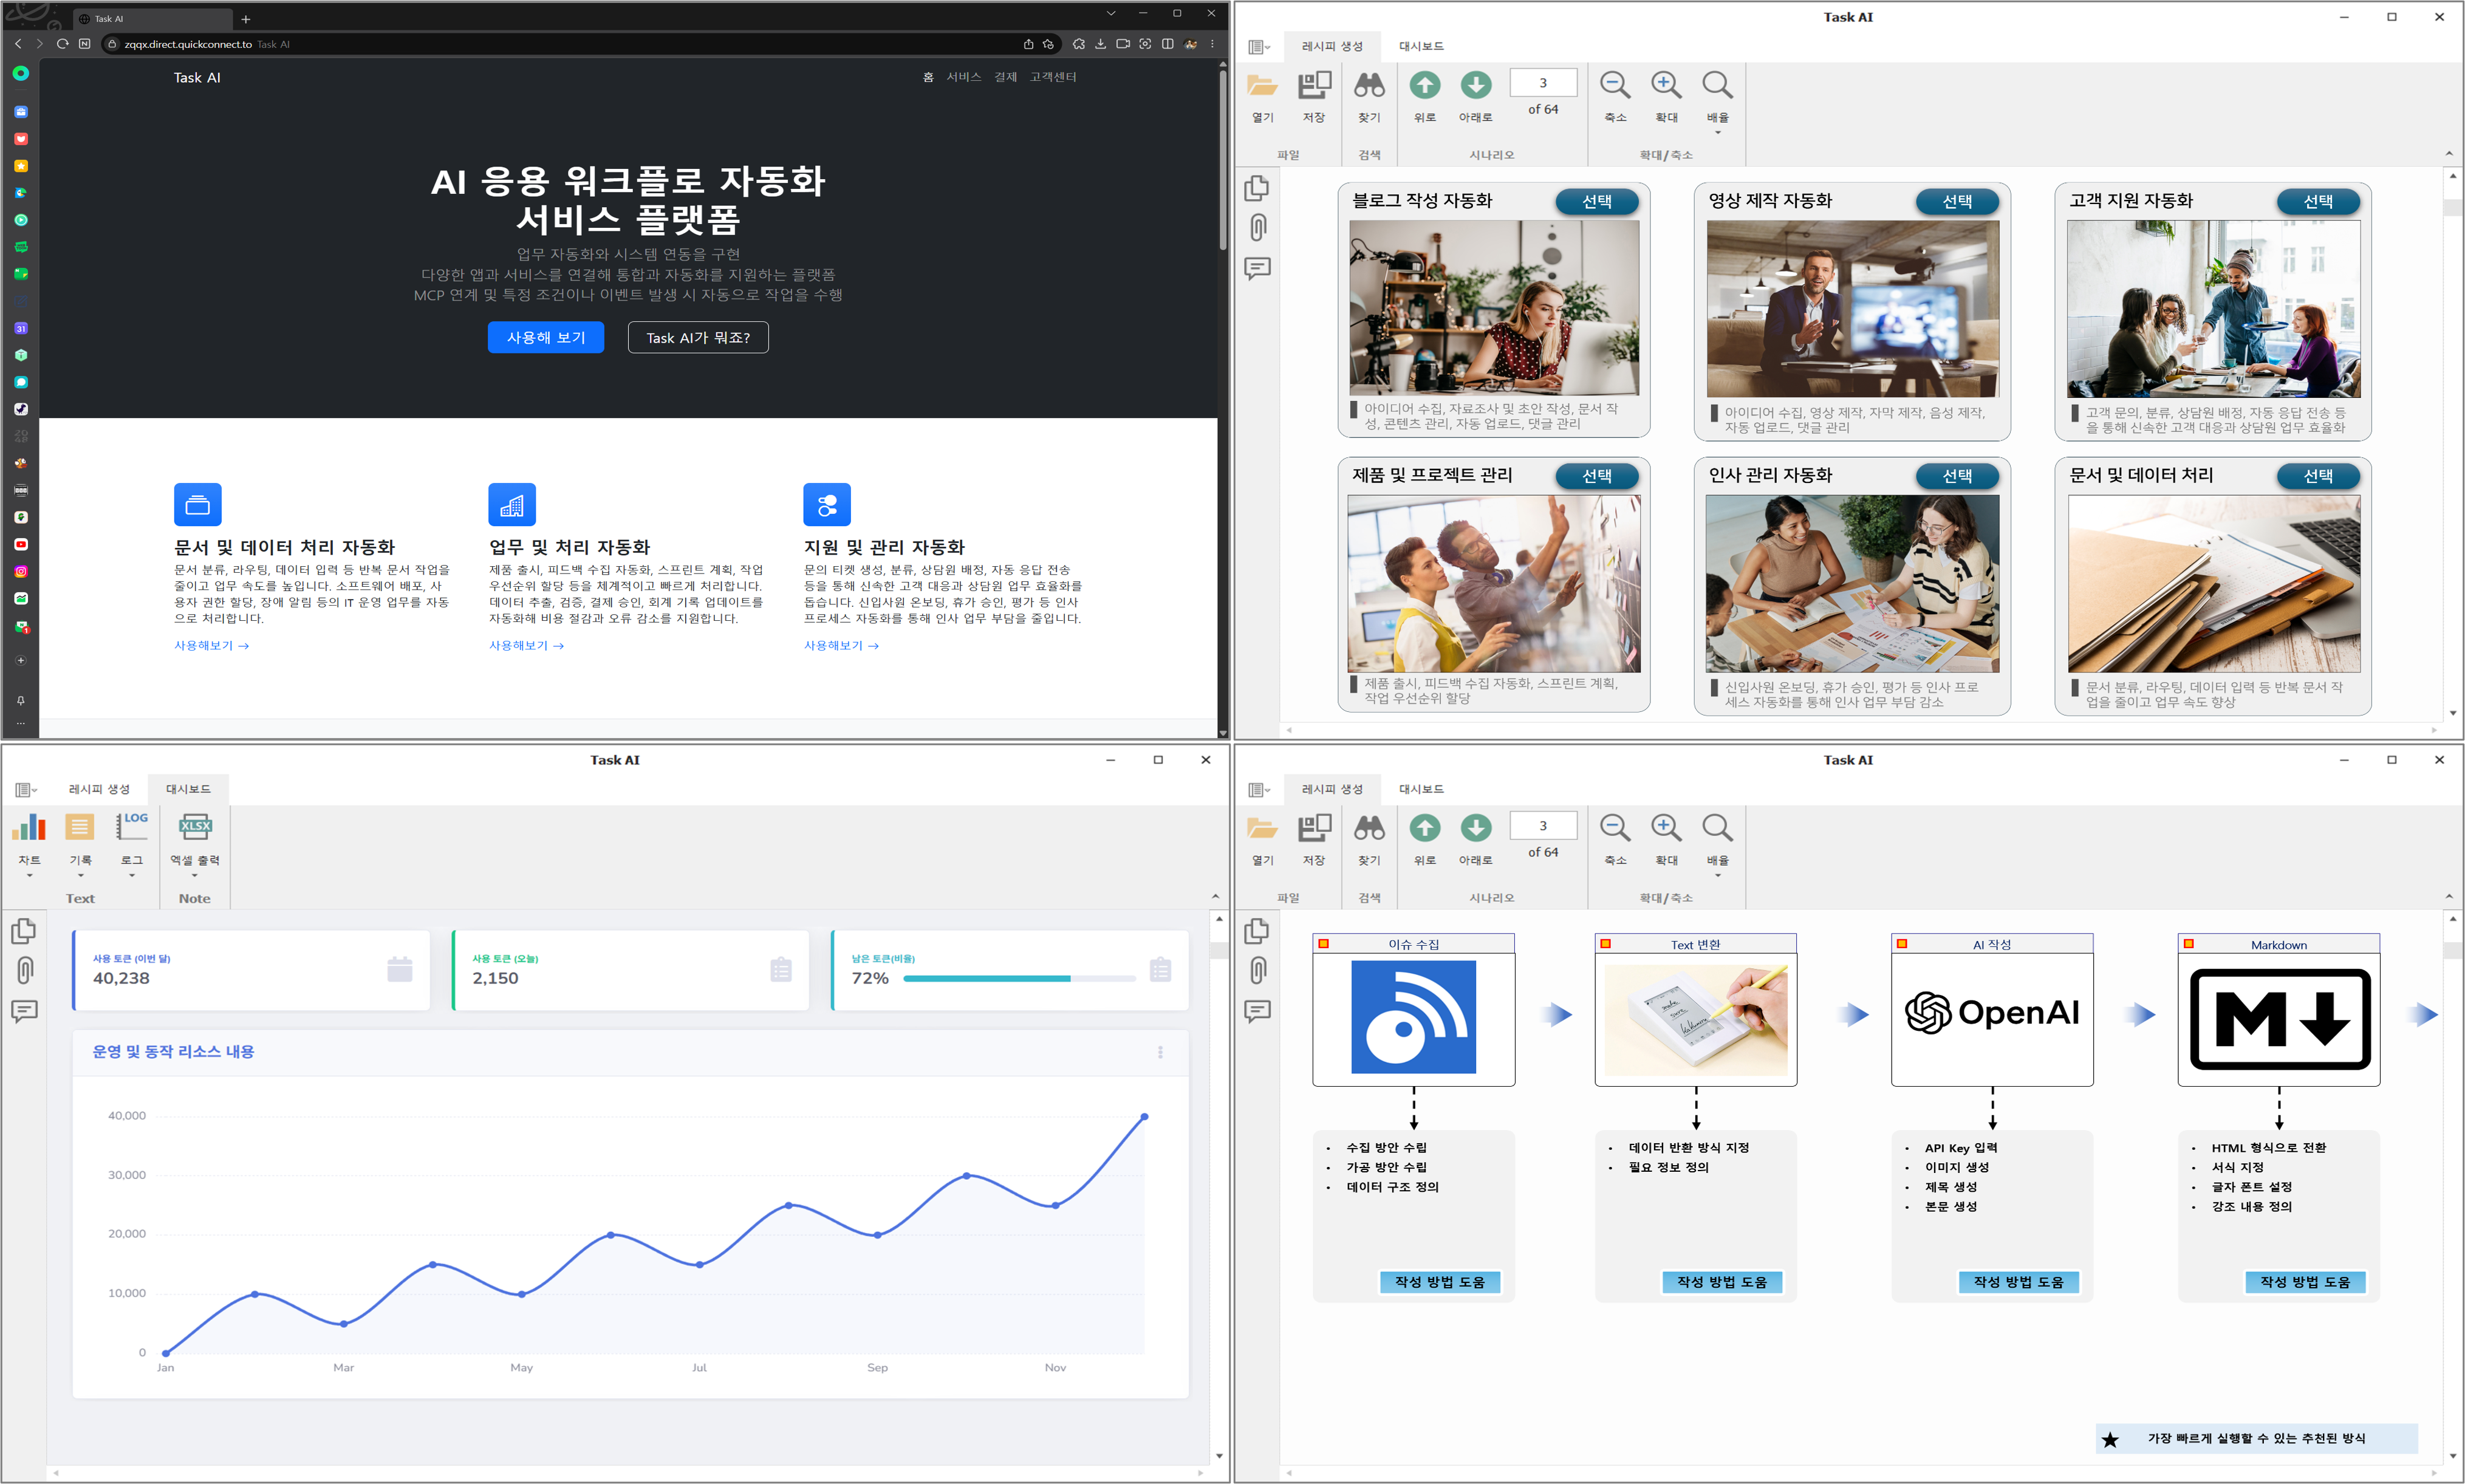2465x1484 pixels.
Task: Click the share icon in the address bar
Action: point(1028,44)
